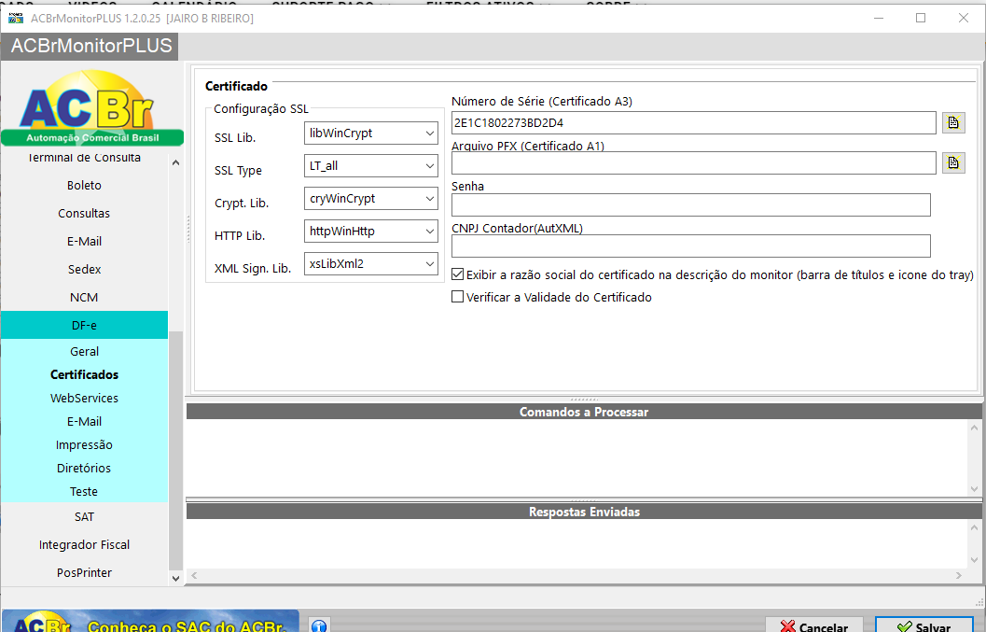The image size is (986, 632).
Task: Click the ACBr logo in sidebar
Action: [x=91, y=107]
